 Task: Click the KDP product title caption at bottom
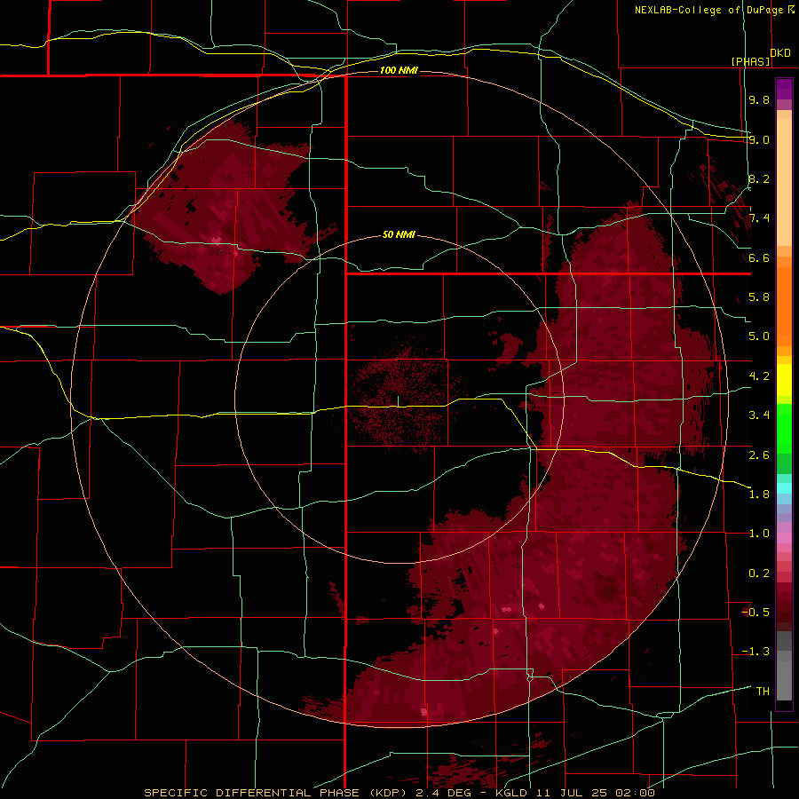tap(399, 793)
